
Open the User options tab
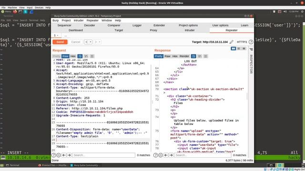220,25
